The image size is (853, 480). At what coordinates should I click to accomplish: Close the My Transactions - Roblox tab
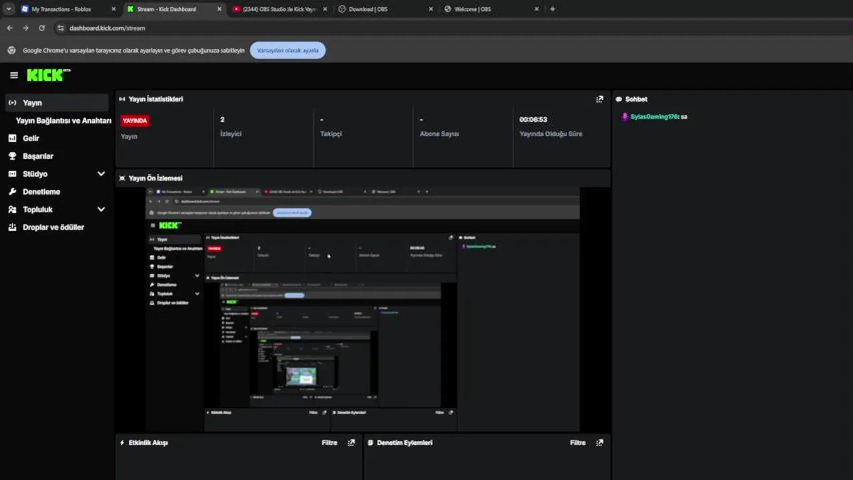tap(113, 9)
